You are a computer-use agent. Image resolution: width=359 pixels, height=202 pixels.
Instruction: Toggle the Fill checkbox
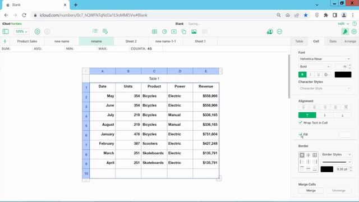pos(301,134)
